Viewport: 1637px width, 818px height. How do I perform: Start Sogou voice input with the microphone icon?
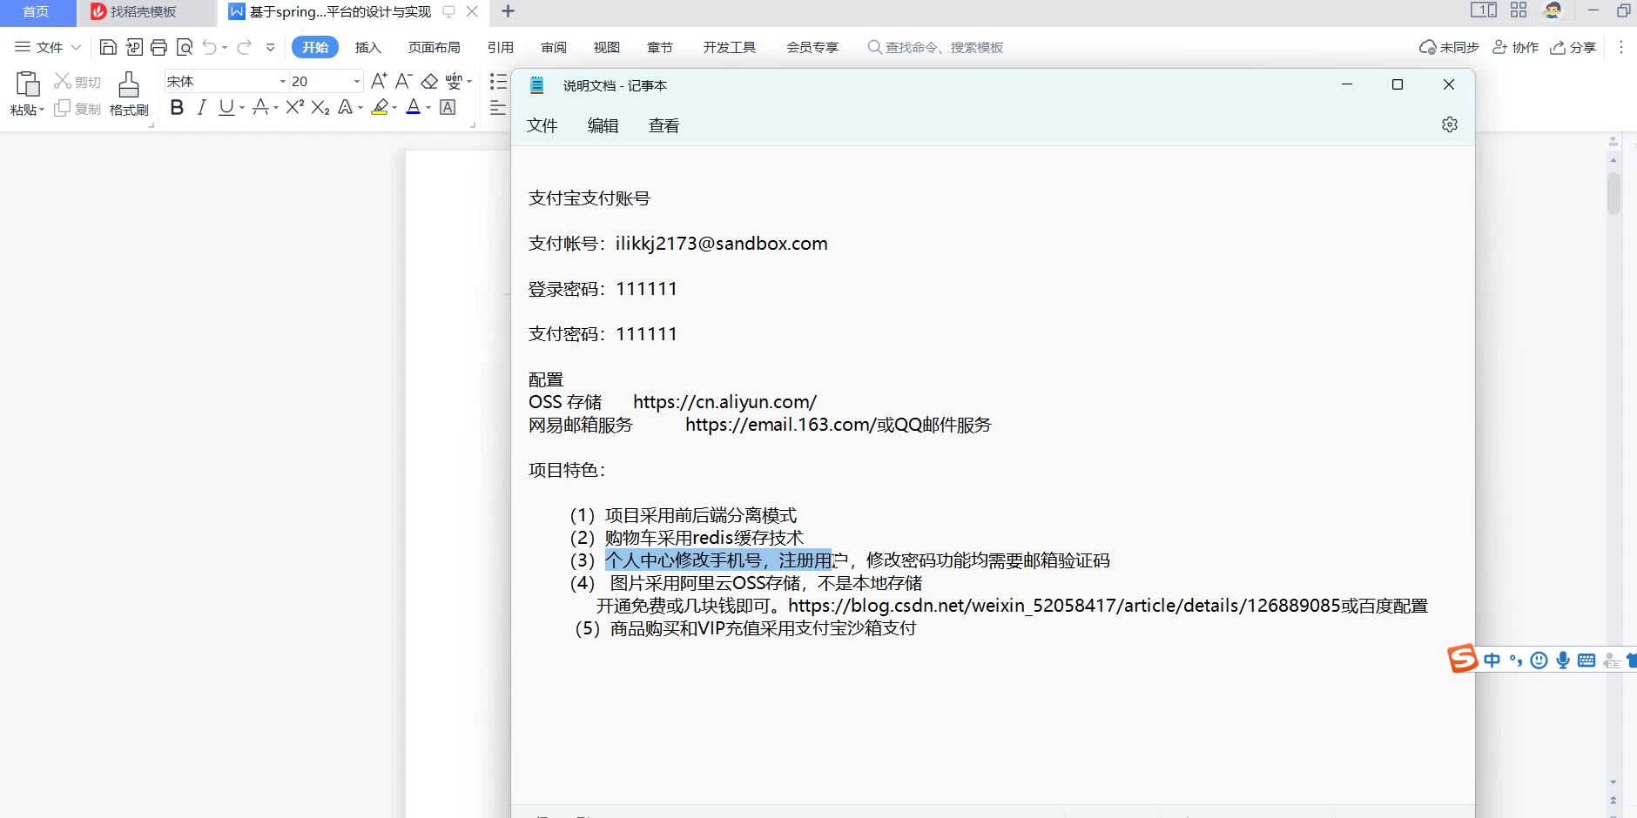(x=1563, y=660)
